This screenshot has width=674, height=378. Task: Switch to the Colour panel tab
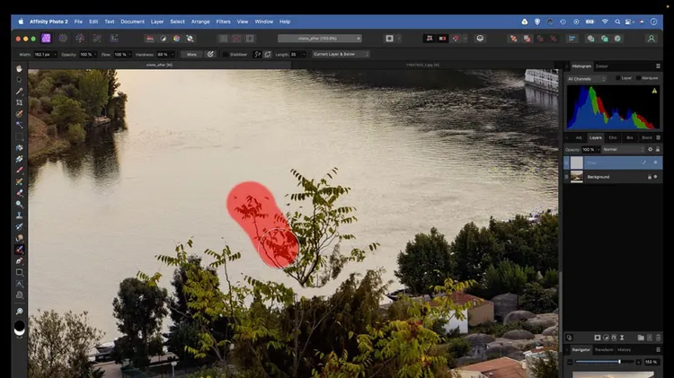(602, 66)
